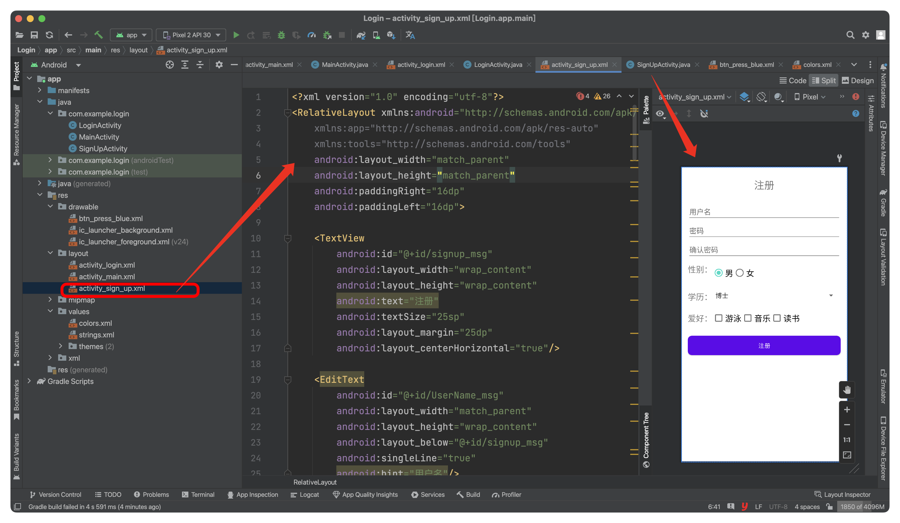Click the magnet autoconnect icon in design toolbar

point(704,114)
